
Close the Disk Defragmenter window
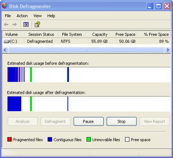[167, 6]
